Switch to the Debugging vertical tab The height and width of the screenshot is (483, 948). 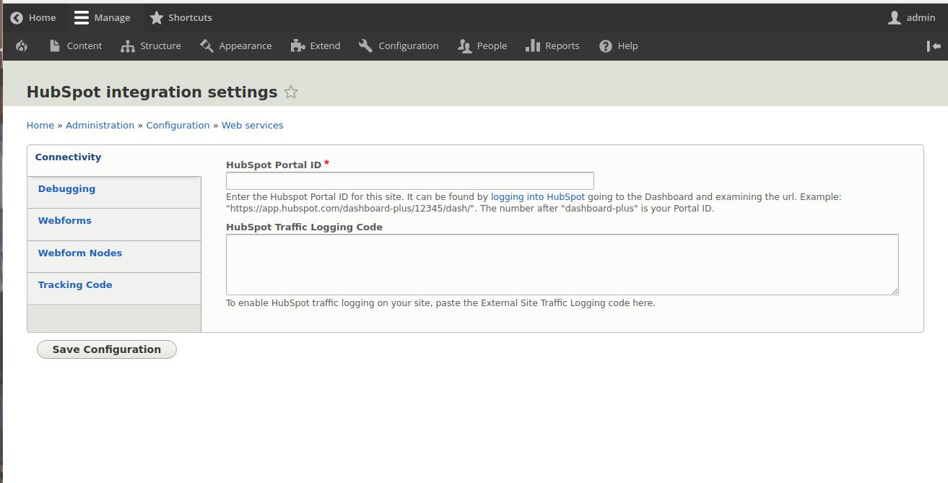66,189
